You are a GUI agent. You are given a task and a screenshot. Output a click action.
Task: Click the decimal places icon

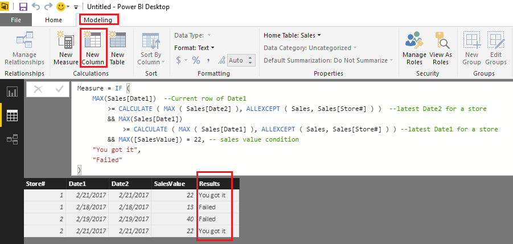click(221, 60)
